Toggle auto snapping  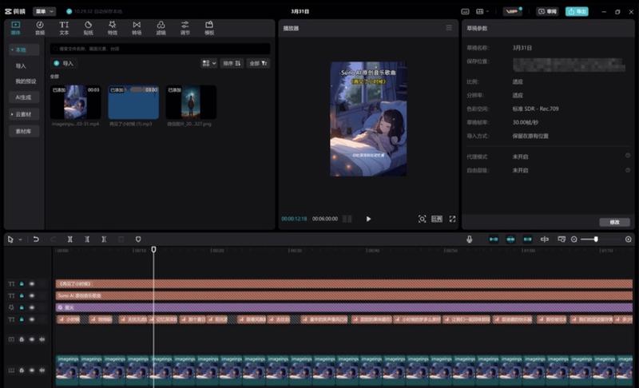[x=510, y=240]
